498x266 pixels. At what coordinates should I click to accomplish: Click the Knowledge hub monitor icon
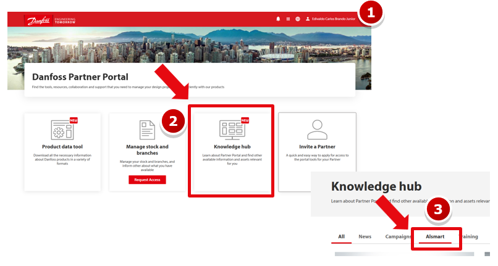coord(232,130)
